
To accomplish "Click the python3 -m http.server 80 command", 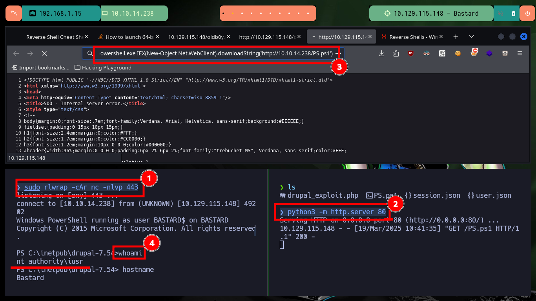I will pos(337,212).
